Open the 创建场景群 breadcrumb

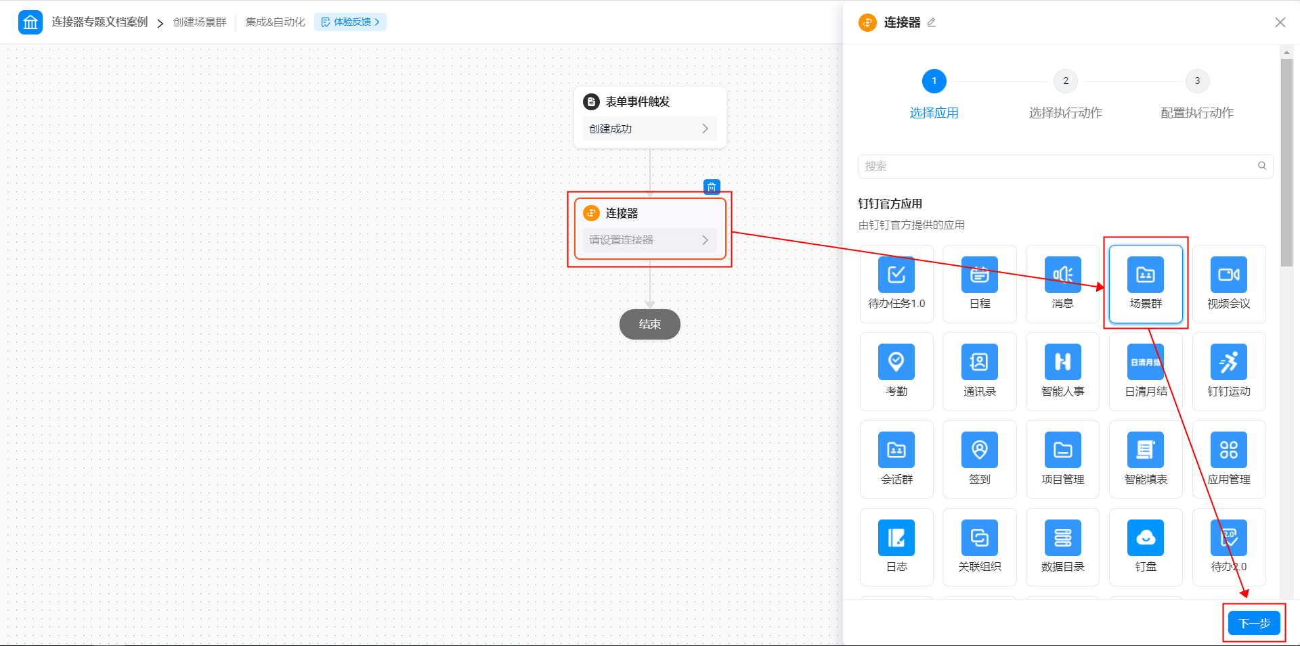tap(200, 22)
